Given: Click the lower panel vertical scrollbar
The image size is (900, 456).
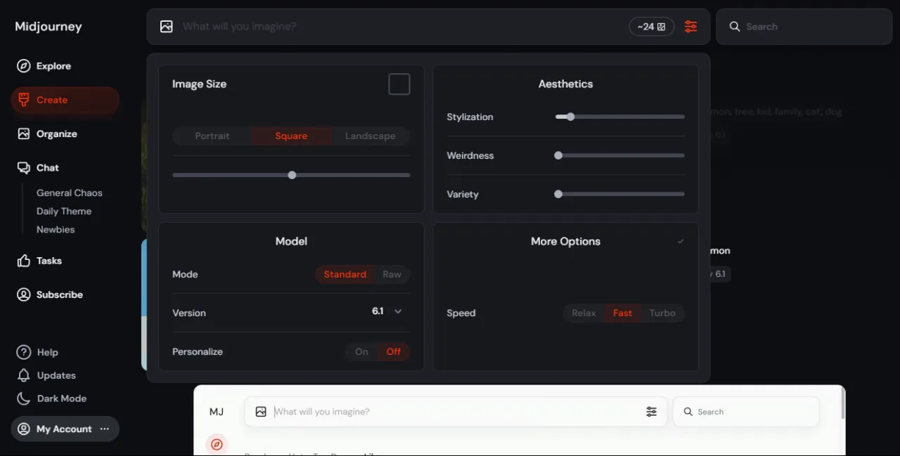Looking at the screenshot, I should click(842, 403).
